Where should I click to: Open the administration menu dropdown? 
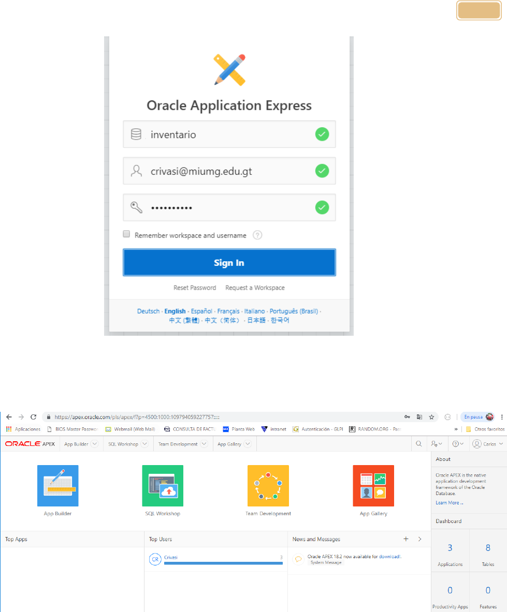pyautogui.click(x=437, y=444)
